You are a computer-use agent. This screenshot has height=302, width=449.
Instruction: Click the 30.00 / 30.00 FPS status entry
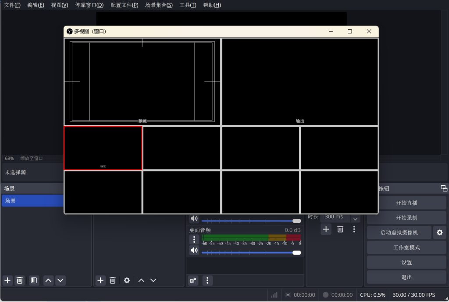coord(414,295)
